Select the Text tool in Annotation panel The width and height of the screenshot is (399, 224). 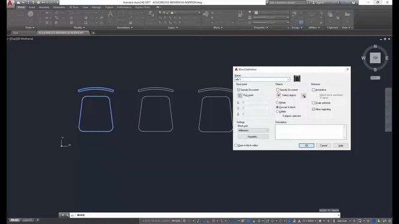tap(110, 14)
